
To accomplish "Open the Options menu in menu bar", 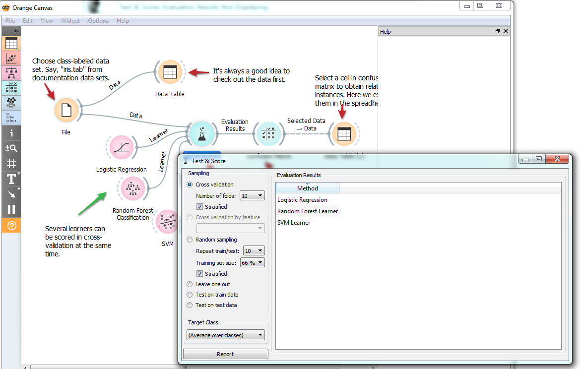I will [x=98, y=21].
